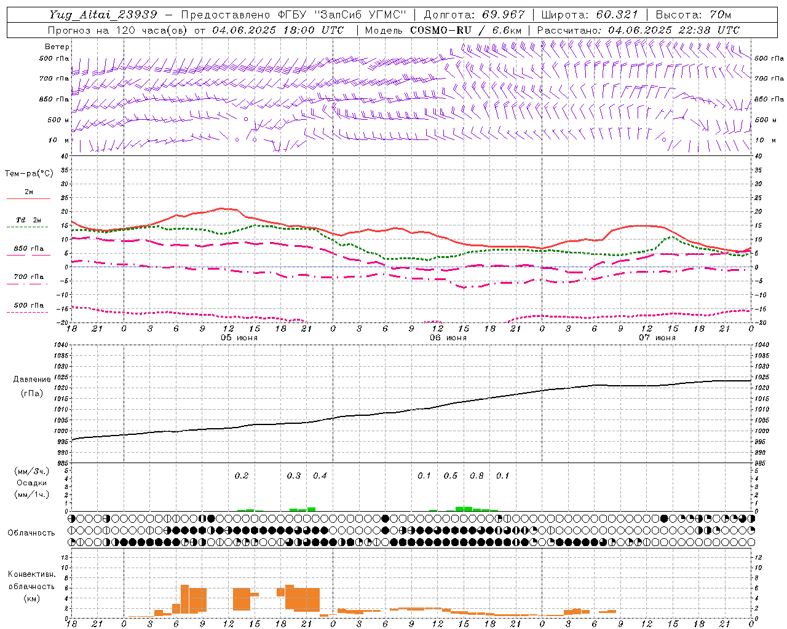The height and width of the screenshot is (629, 787).
Task: Click the "Ветер" wind panel label
Action: coord(57,47)
